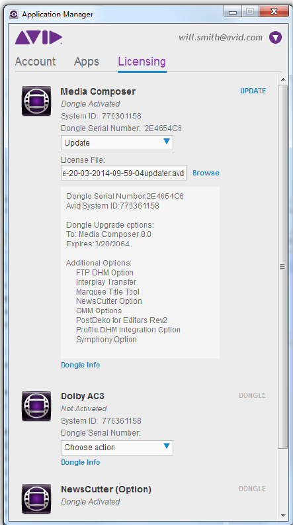
Task: Expand the Media Composer Update dropdown
Action: click(x=117, y=142)
